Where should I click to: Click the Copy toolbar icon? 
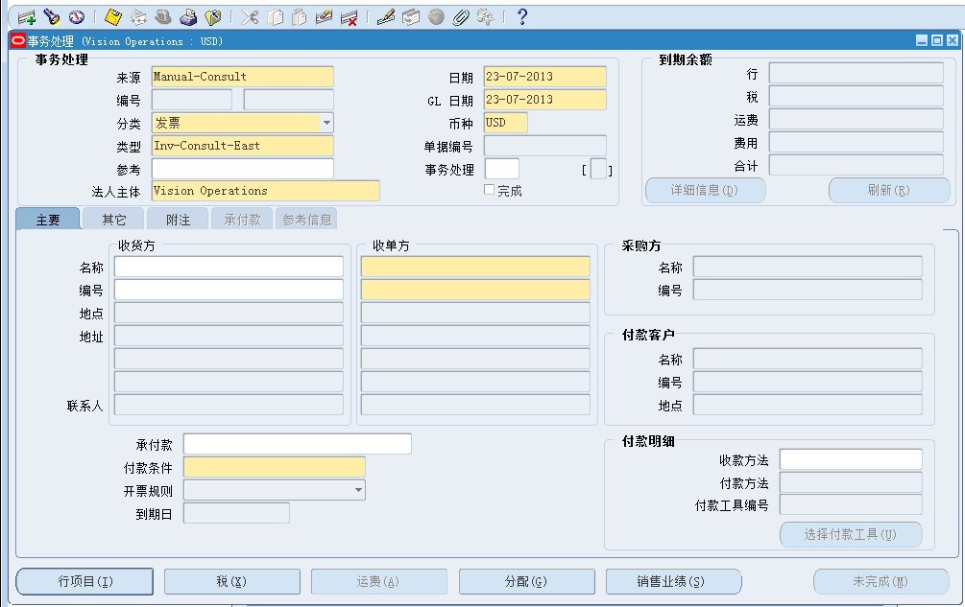point(276,17)
